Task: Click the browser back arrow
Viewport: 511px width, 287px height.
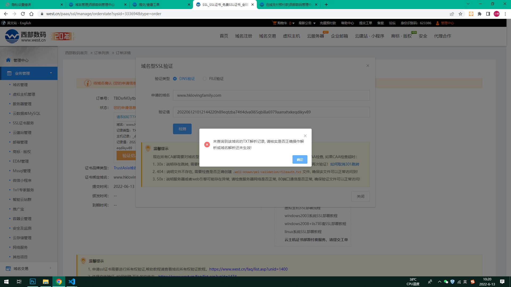Action: point(6,14)
